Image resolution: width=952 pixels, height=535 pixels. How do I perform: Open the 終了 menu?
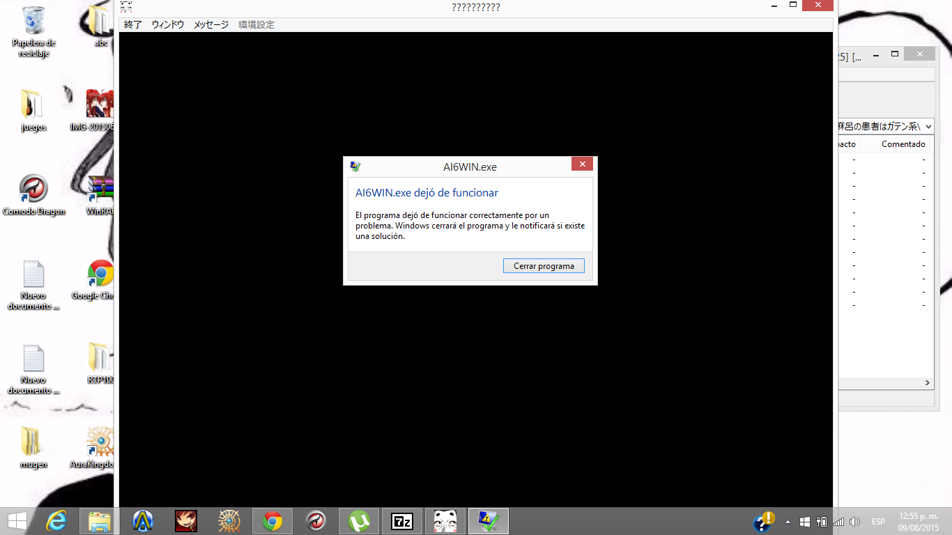(132, 24)
